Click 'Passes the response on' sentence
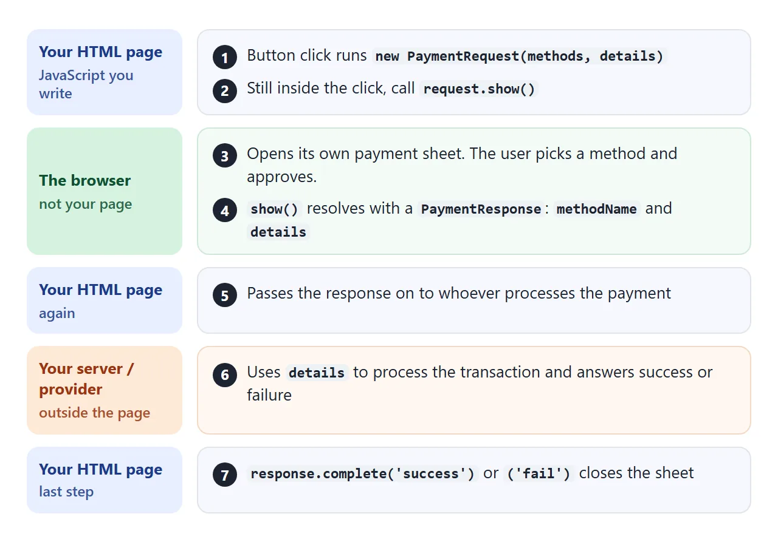778x545 pixels. point(459,293)
